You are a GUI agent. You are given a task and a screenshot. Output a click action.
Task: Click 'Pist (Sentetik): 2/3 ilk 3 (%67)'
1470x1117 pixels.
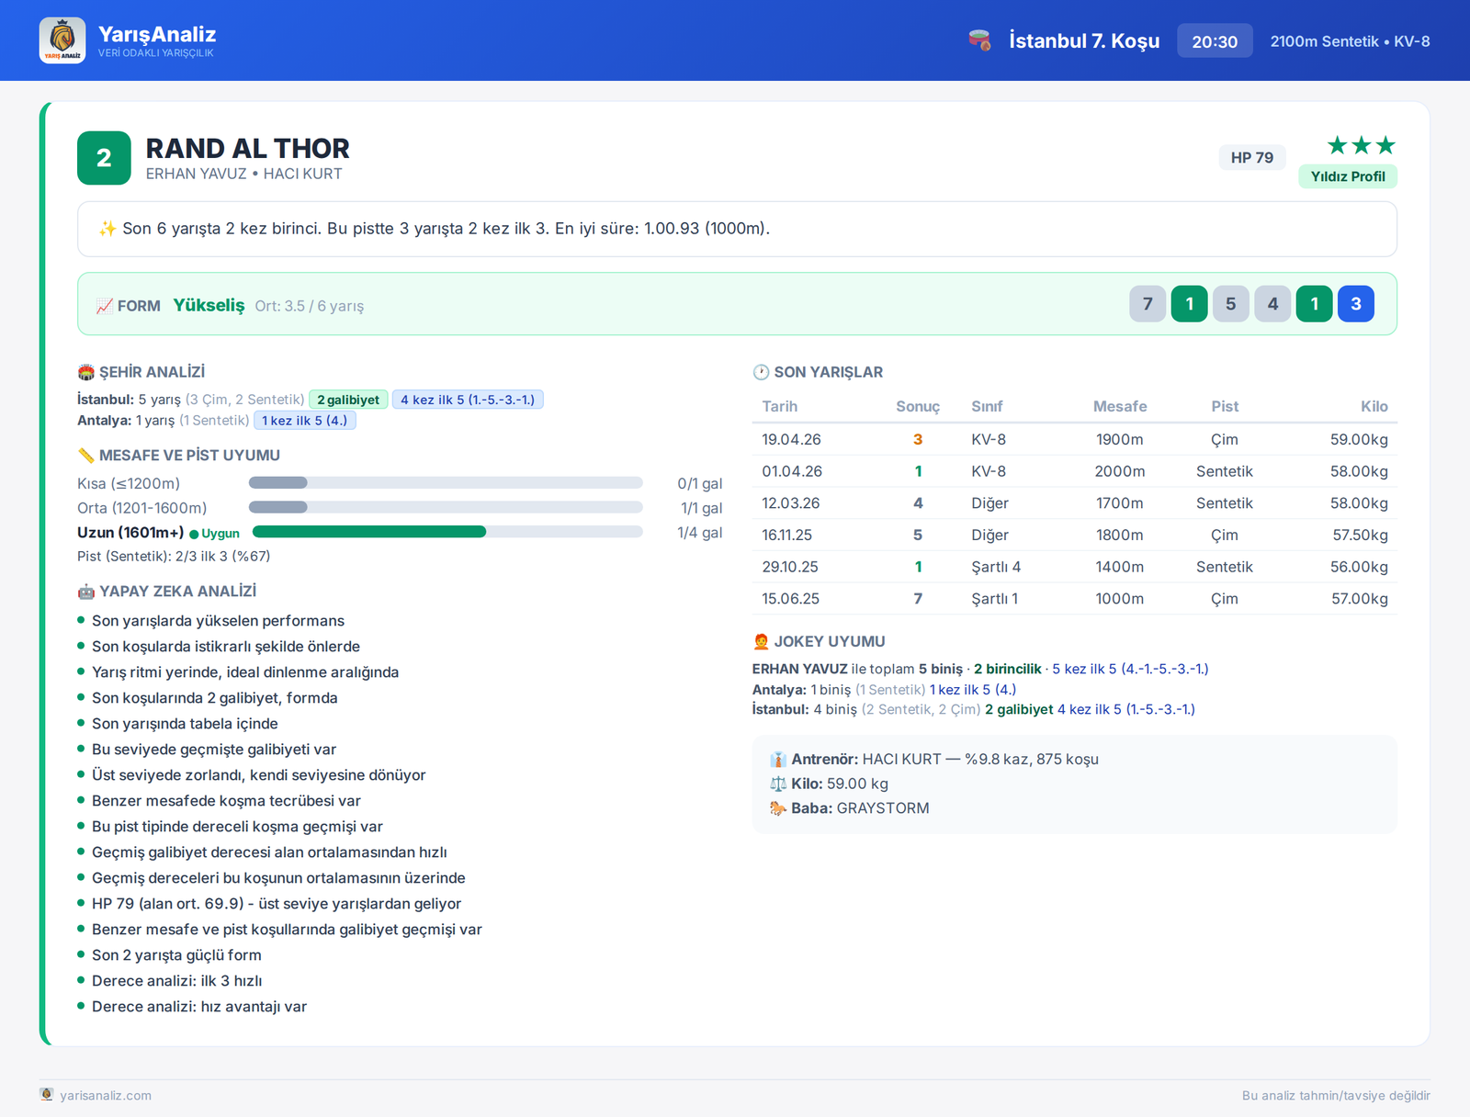pos(174,557)
